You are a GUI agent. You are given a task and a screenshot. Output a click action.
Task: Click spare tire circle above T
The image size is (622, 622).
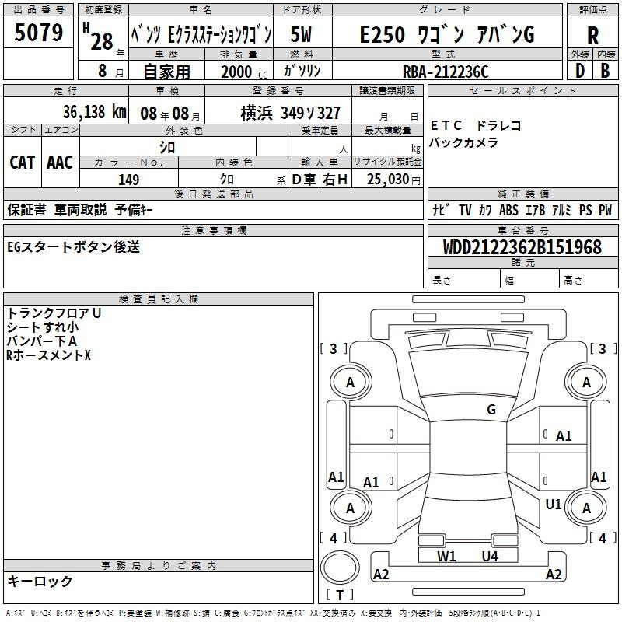click(x=340, y=568)
